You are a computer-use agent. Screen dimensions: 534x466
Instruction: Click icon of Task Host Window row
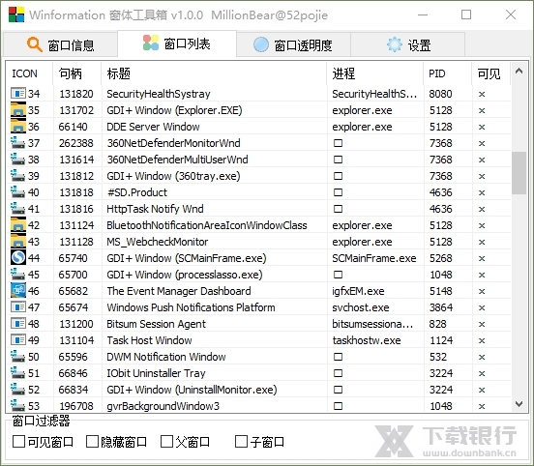click(x=18, y=339)
